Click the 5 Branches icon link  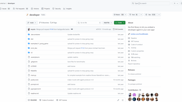click(40, 23)
